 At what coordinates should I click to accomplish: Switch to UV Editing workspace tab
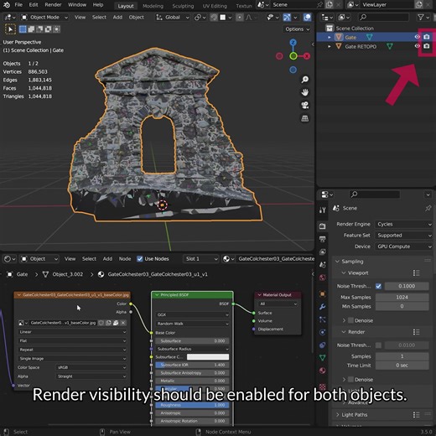[215, 6]
